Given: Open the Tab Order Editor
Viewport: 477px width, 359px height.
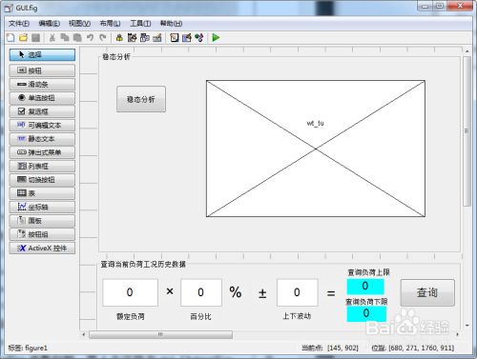Looking at the screenshot, I should point(144,38).
